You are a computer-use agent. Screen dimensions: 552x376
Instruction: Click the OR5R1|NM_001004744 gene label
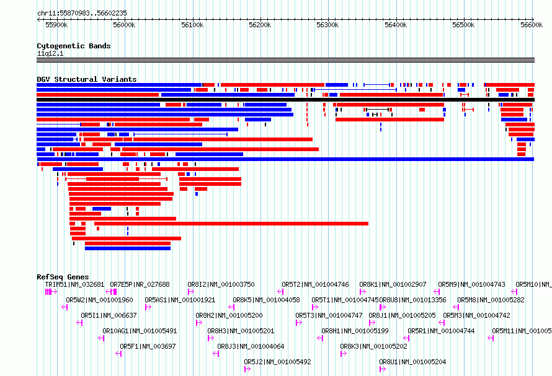click(441, 331)
